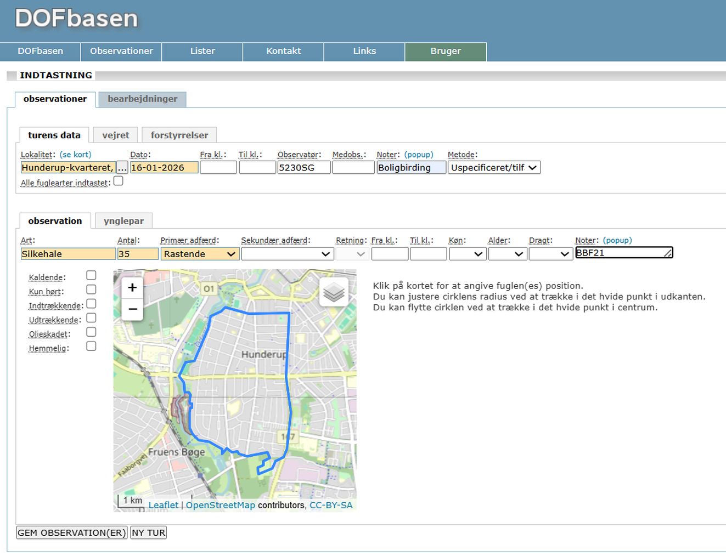
Task: Click the GEM OBSERVATION(ER) button
Action: click(72, 533)
